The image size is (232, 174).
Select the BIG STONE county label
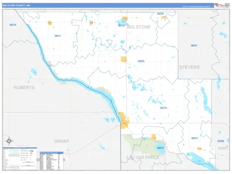[x=139, y=27]
